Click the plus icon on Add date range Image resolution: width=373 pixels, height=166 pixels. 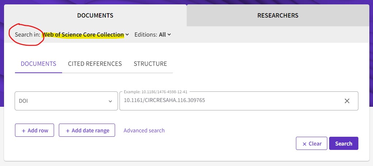coord(68,131)
